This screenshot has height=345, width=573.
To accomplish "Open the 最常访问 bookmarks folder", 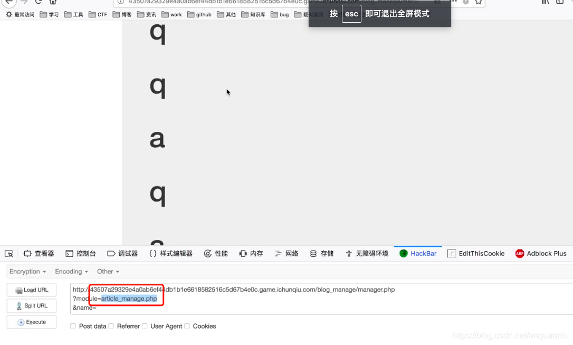I will tap(20, 15).
